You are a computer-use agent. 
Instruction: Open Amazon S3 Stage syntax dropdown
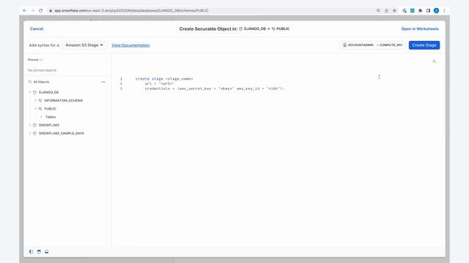click(x=84, y=45)
